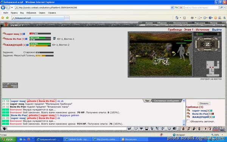Click the info icon beside super-maq's name
The height and width of the screenshot is (142, 227).
tap(24, 34)
